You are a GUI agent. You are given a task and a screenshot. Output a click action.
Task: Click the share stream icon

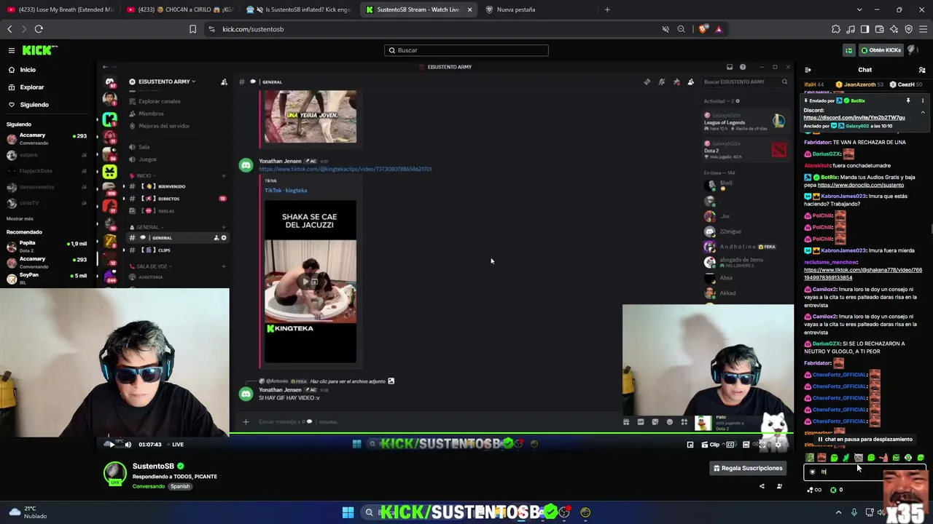coord(762,486)
